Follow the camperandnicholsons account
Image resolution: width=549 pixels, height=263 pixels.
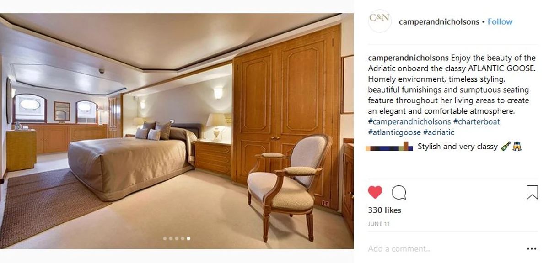[x=500, y=21]
